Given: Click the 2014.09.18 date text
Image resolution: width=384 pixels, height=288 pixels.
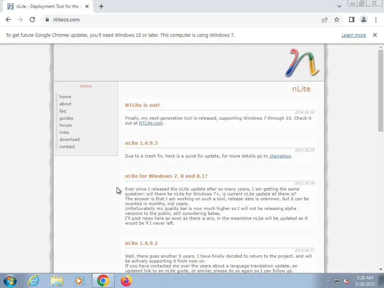Looking at the screenshot, I should (304, 112).
